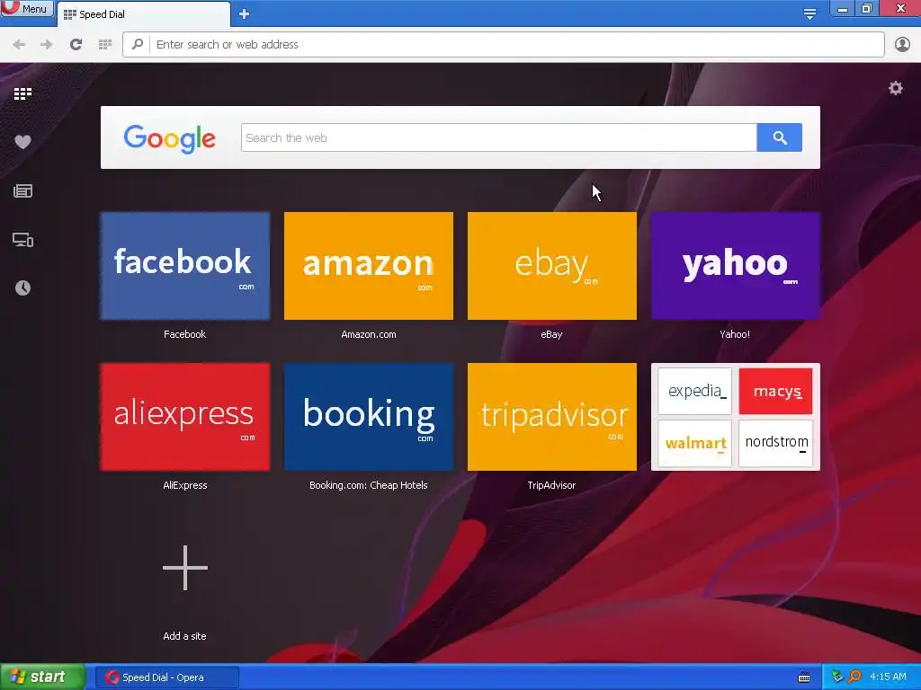Open History clock icon in sidebar
Screen dimensions: 921x690
pyautogui.click(x=22, y=288)
